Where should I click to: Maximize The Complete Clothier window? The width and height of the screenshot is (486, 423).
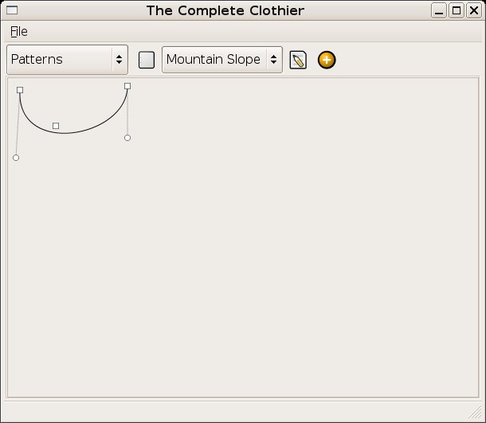coord(457,10)
